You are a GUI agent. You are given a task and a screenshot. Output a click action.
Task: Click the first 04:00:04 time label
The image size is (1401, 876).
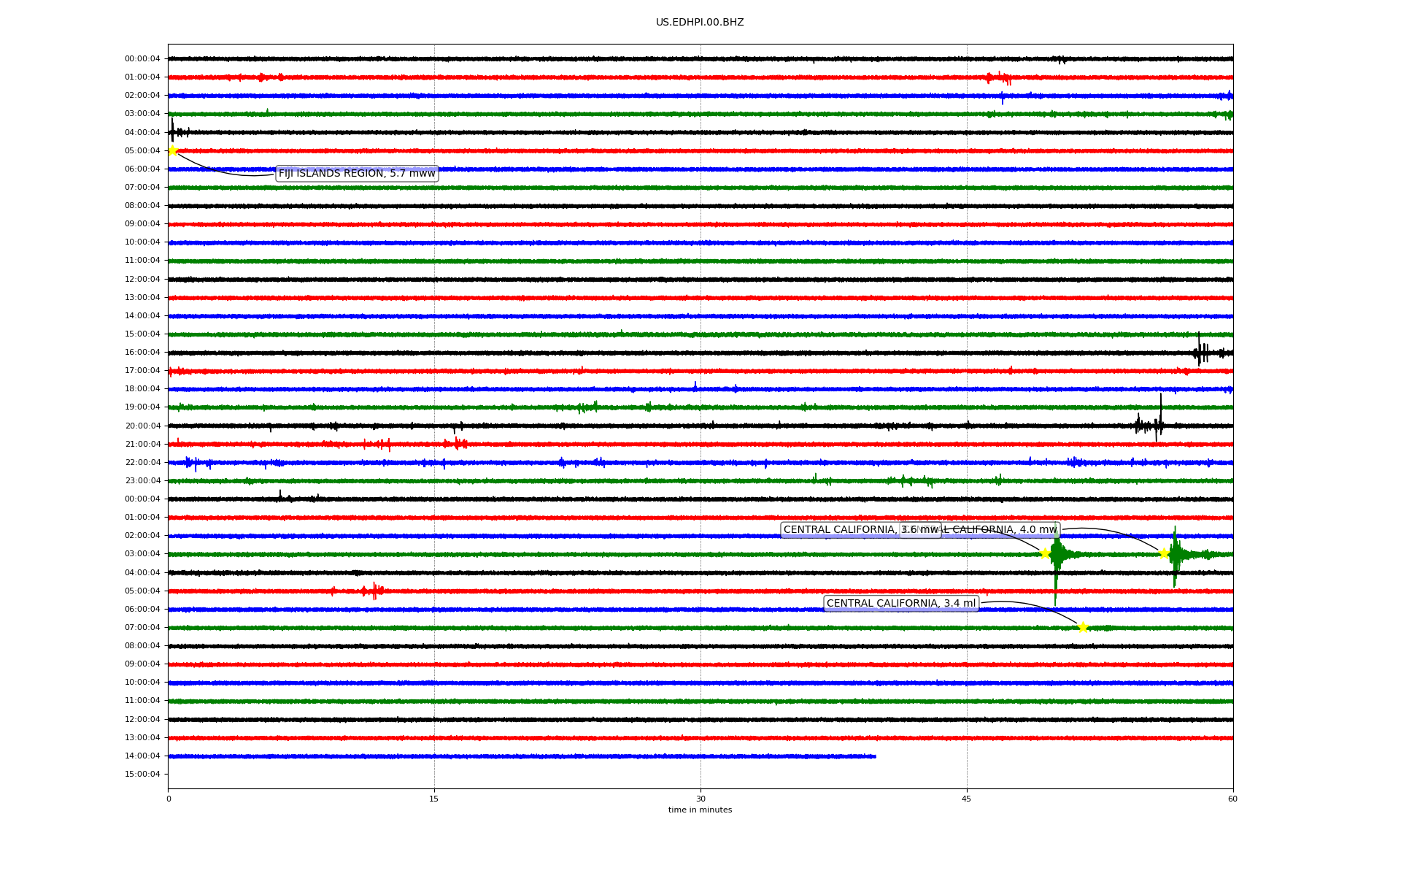point(142,132)
